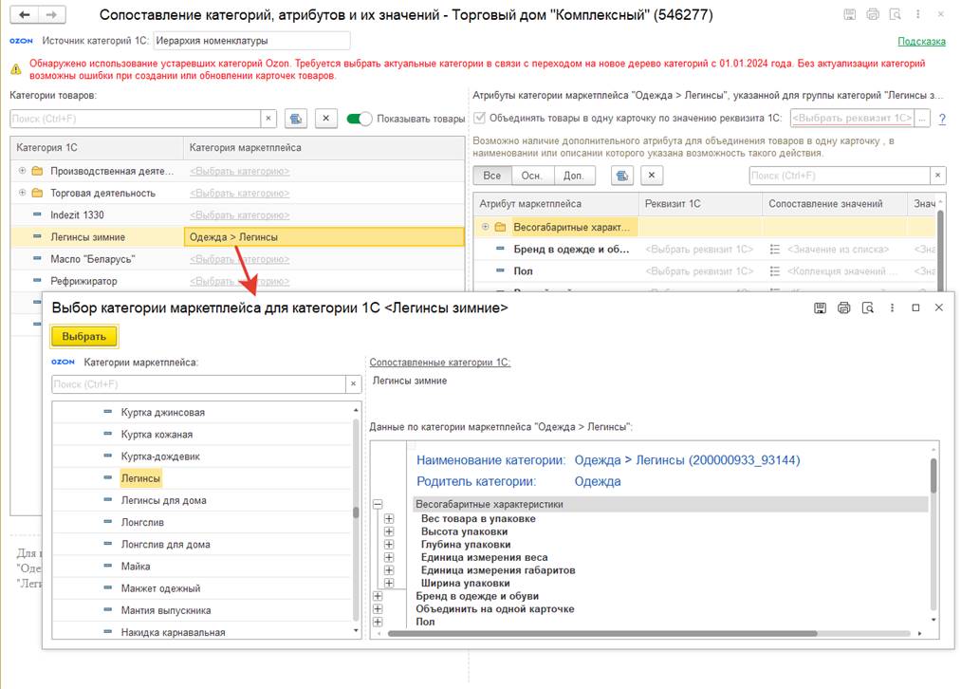Click the ellipsis button beside requisite field
961x689 pixels.
pyautogui.click(x=922, y=119)
